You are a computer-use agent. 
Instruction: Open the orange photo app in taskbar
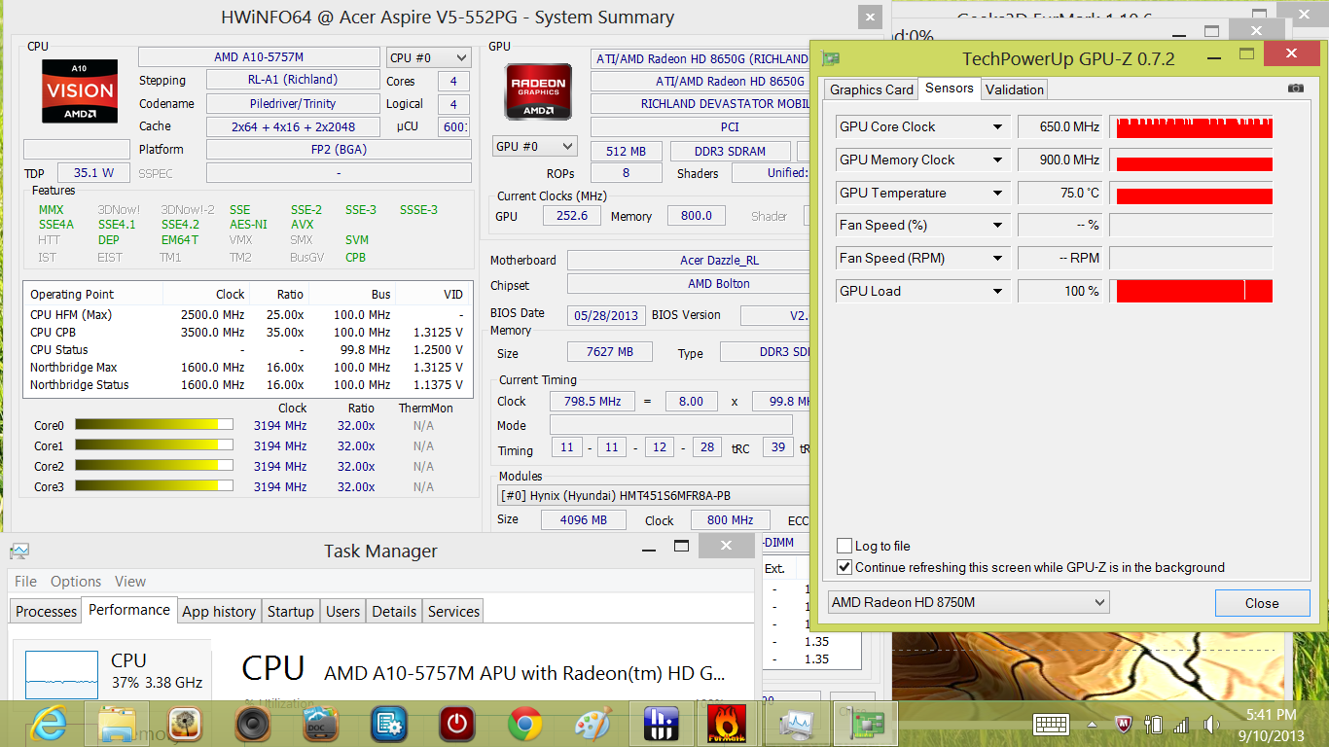click(184, 724)
